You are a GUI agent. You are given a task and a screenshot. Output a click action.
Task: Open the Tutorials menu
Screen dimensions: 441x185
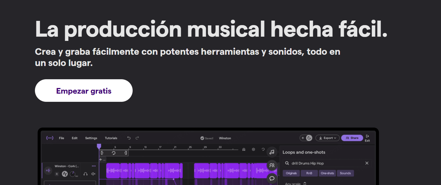[111, 138]
